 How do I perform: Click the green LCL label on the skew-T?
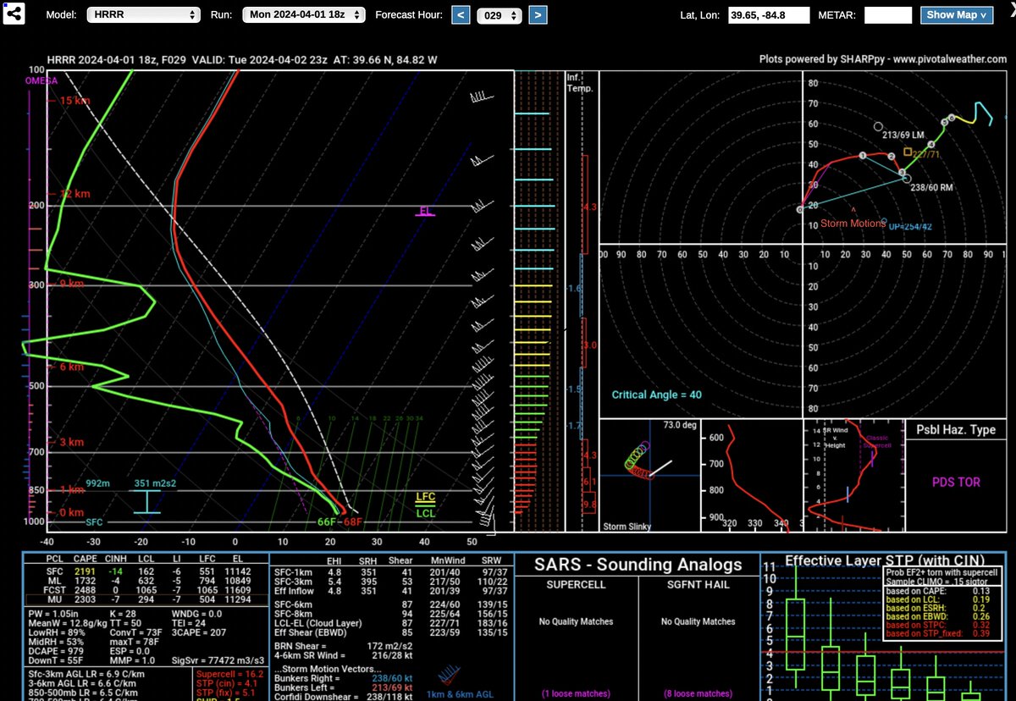[x=426, y=512]
